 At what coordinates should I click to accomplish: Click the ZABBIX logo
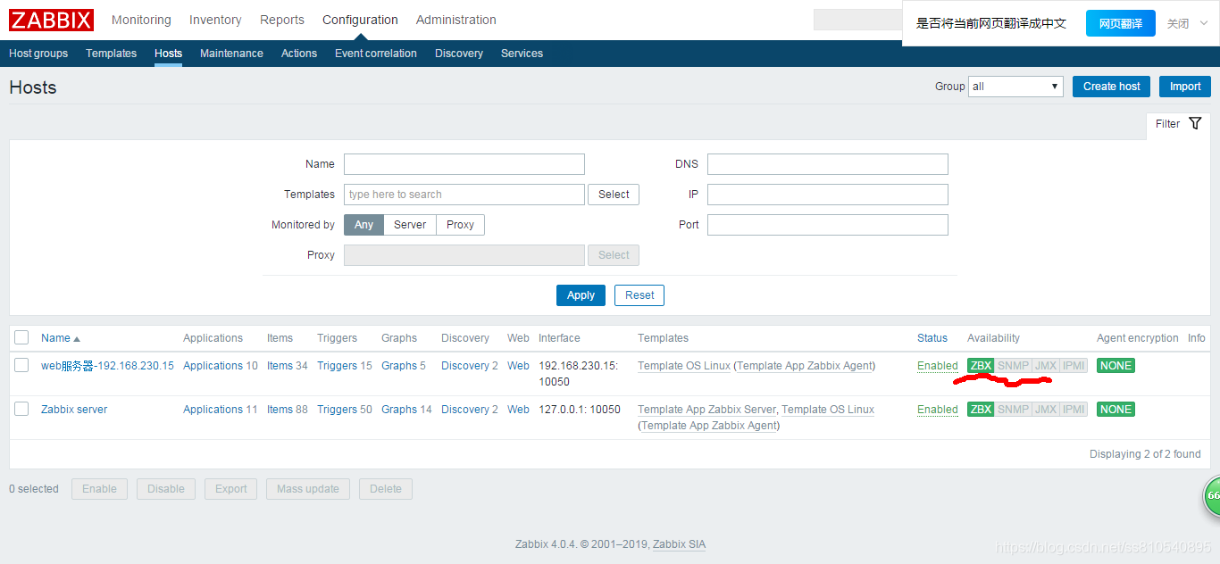point(52,20)
